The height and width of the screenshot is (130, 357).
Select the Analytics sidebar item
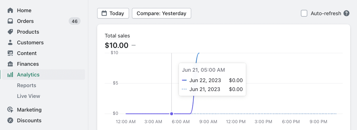tap(28, 75)
